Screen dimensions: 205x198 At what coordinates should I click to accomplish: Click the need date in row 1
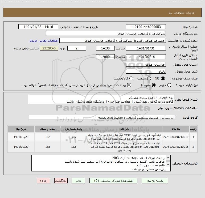21,137
